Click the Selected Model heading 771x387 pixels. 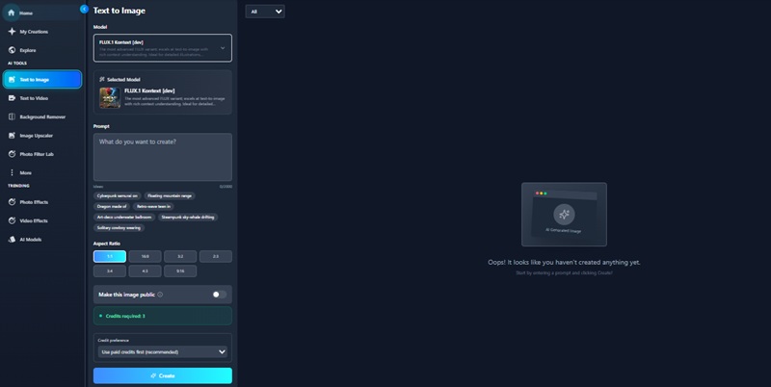123,80
